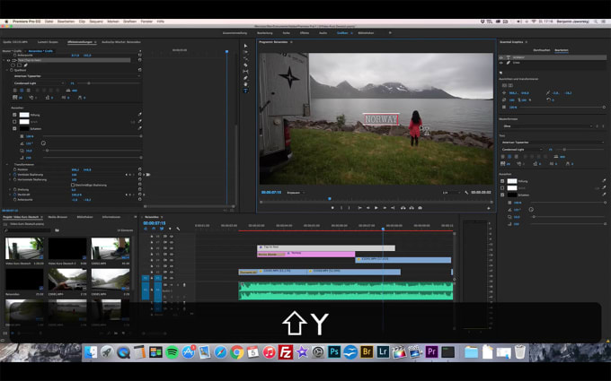This screenshot has width=611, height=381.
Task: Select the Selection tool in the tools panel
Action: (245, 46)
